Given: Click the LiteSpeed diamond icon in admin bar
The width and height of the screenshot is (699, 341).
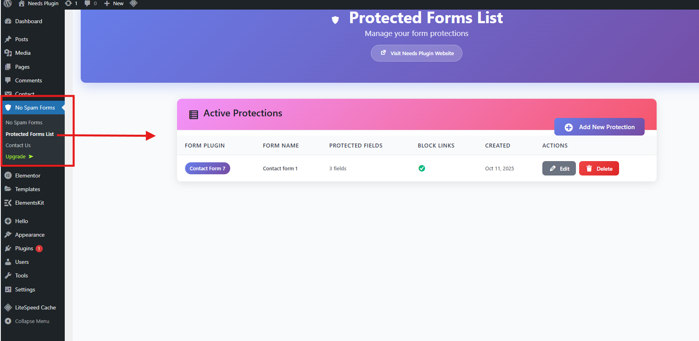Looking at the screenshot, I should pyautogui.click(x=133, y=4).
